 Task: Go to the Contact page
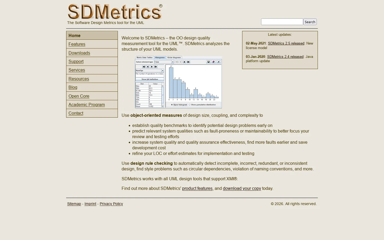pyautogui.click(x=76, y=113)
